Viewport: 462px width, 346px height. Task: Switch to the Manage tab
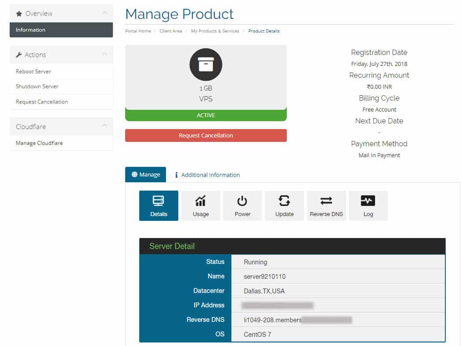point(145,174)
